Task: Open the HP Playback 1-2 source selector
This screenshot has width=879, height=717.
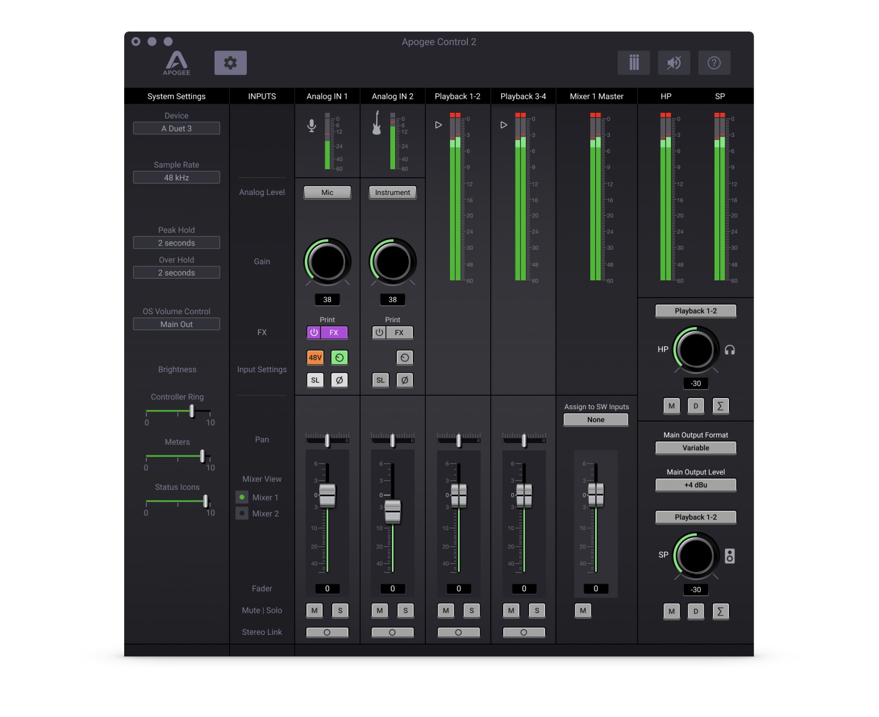Action: point(696,310)
